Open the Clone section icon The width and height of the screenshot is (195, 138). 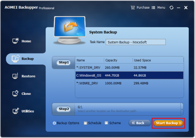point(16,93)
